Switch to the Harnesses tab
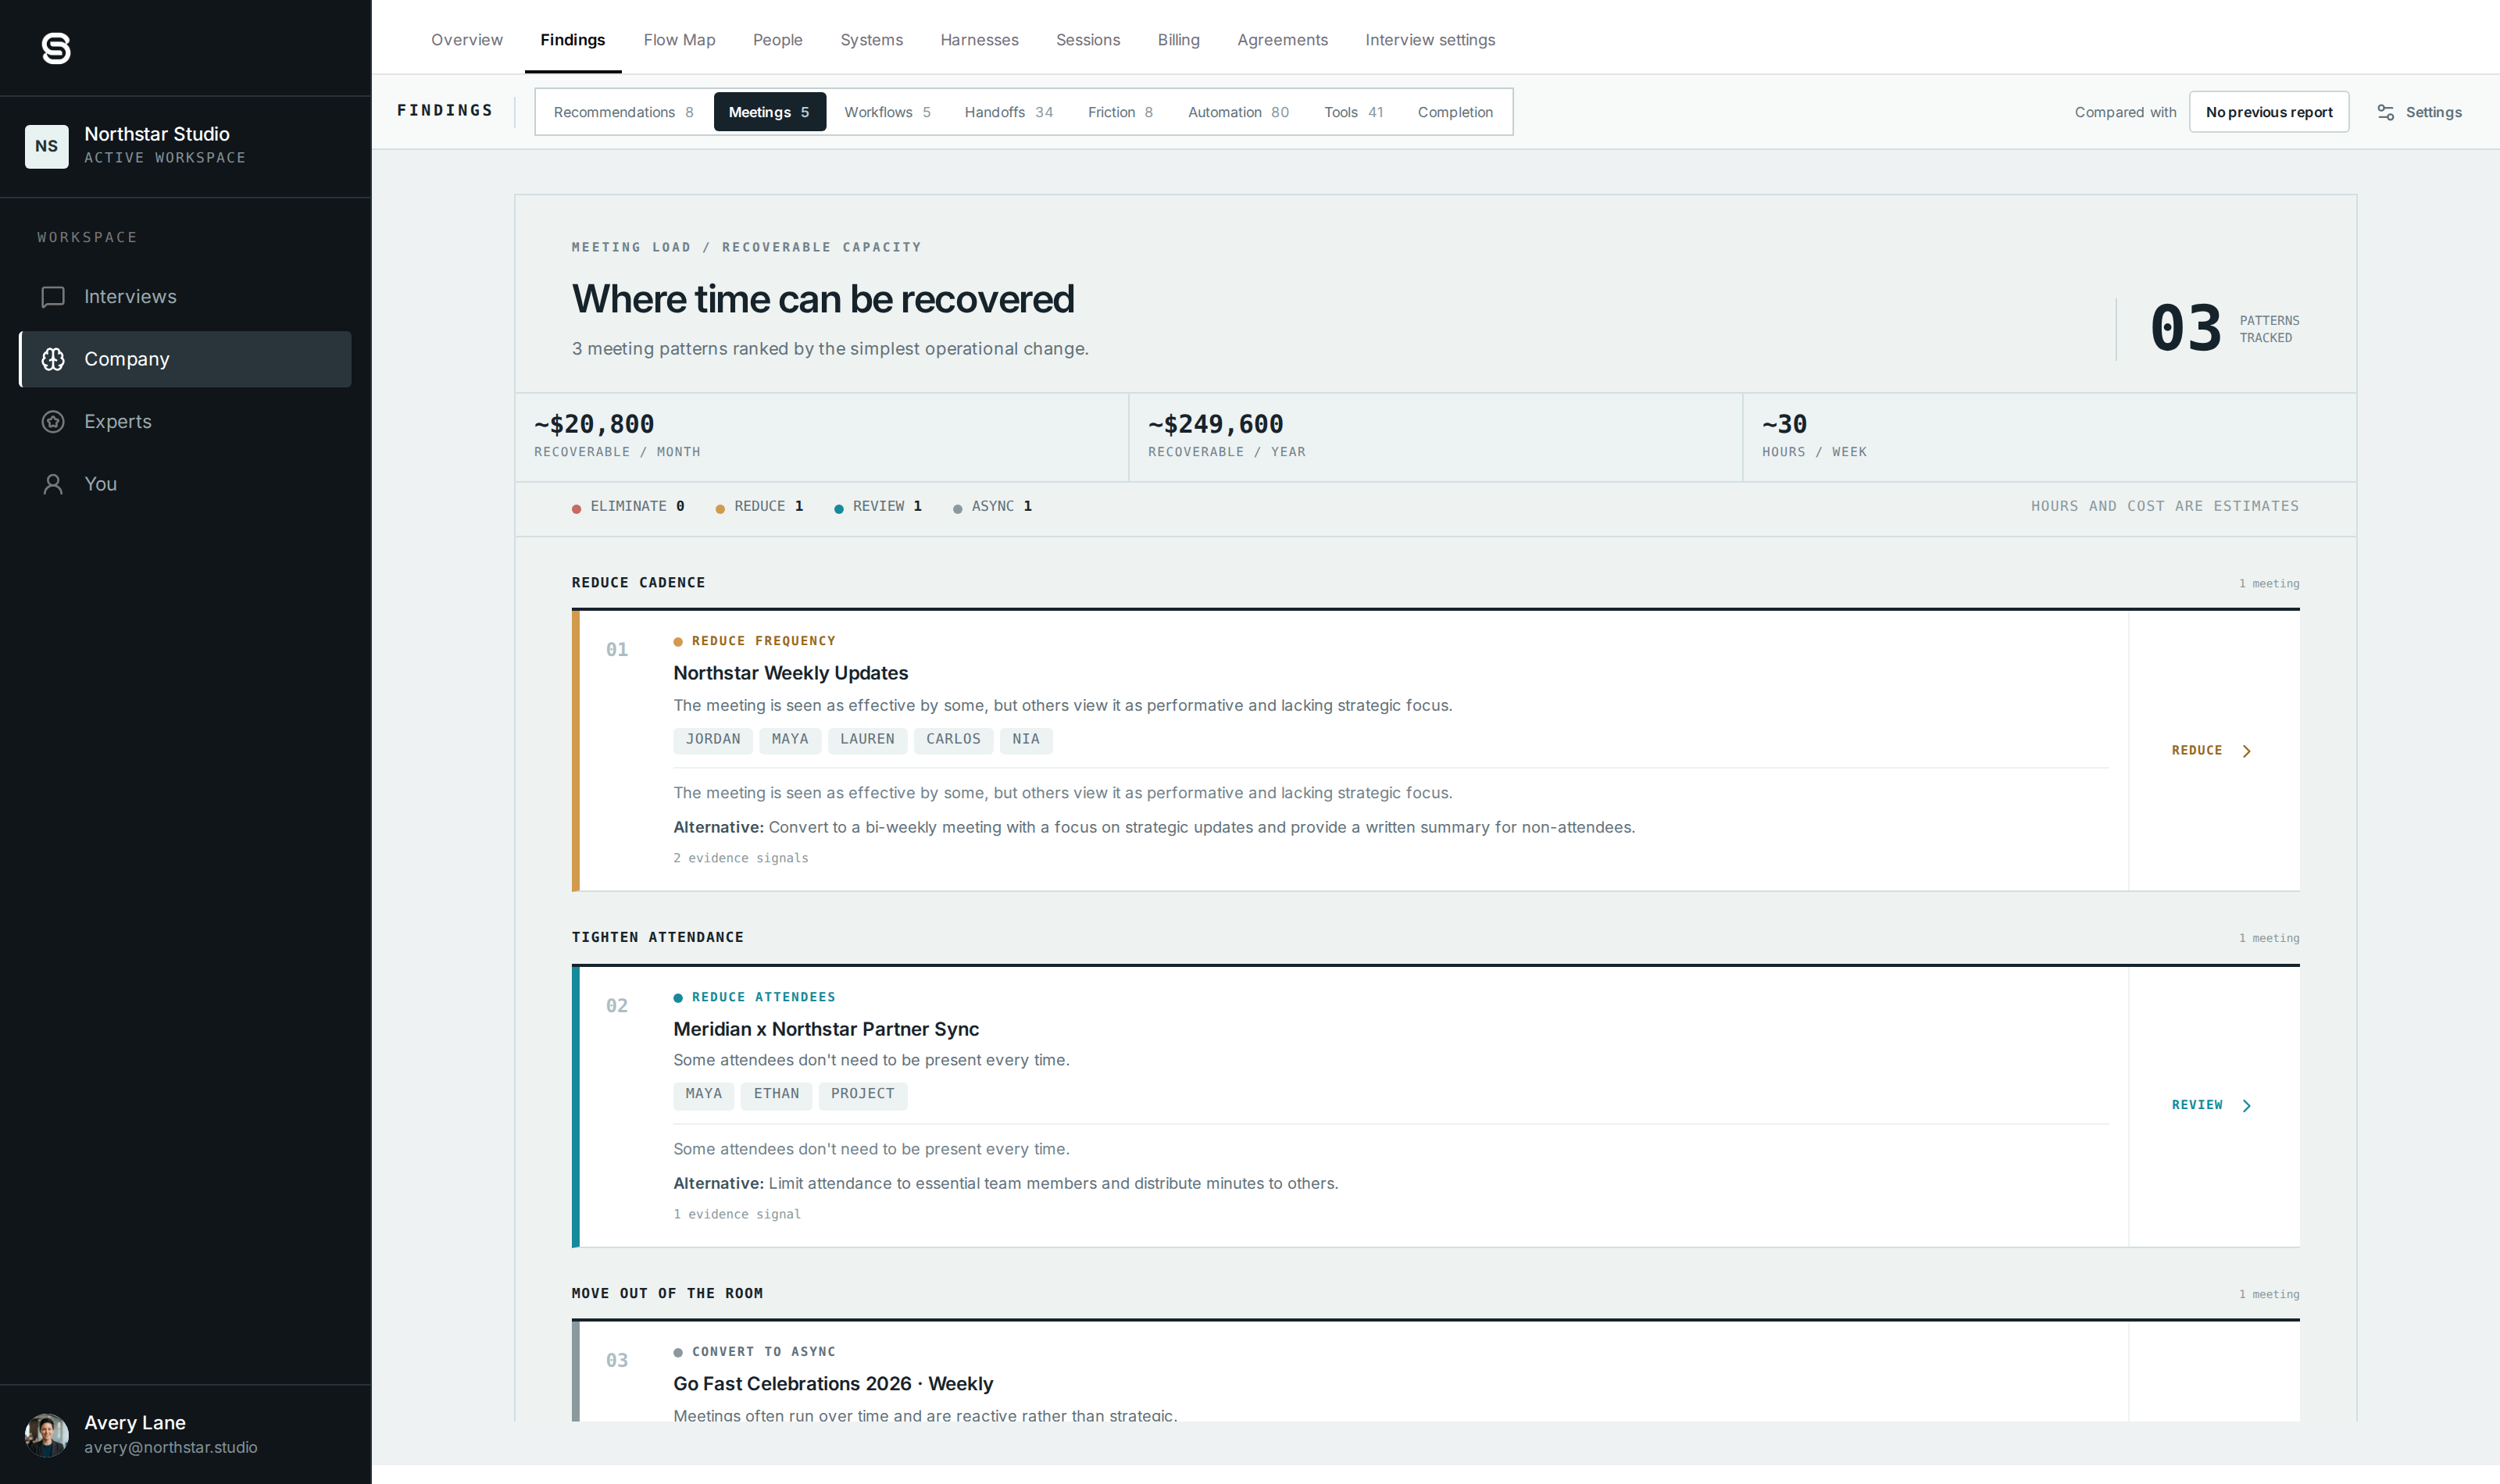Image resolution: width=2500 pixels, height=1484 pixels. coord(979,40)
